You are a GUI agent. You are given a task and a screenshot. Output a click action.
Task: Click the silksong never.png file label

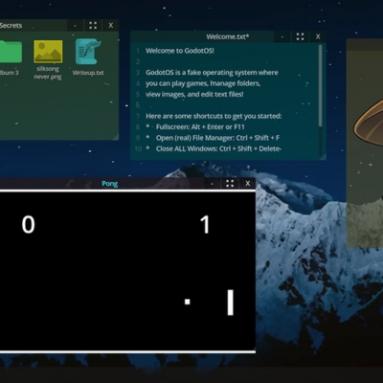click(x=48, y=73)
